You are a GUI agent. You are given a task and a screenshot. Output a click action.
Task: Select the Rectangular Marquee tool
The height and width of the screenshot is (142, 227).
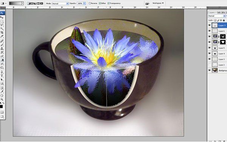[x=2, y=21]
